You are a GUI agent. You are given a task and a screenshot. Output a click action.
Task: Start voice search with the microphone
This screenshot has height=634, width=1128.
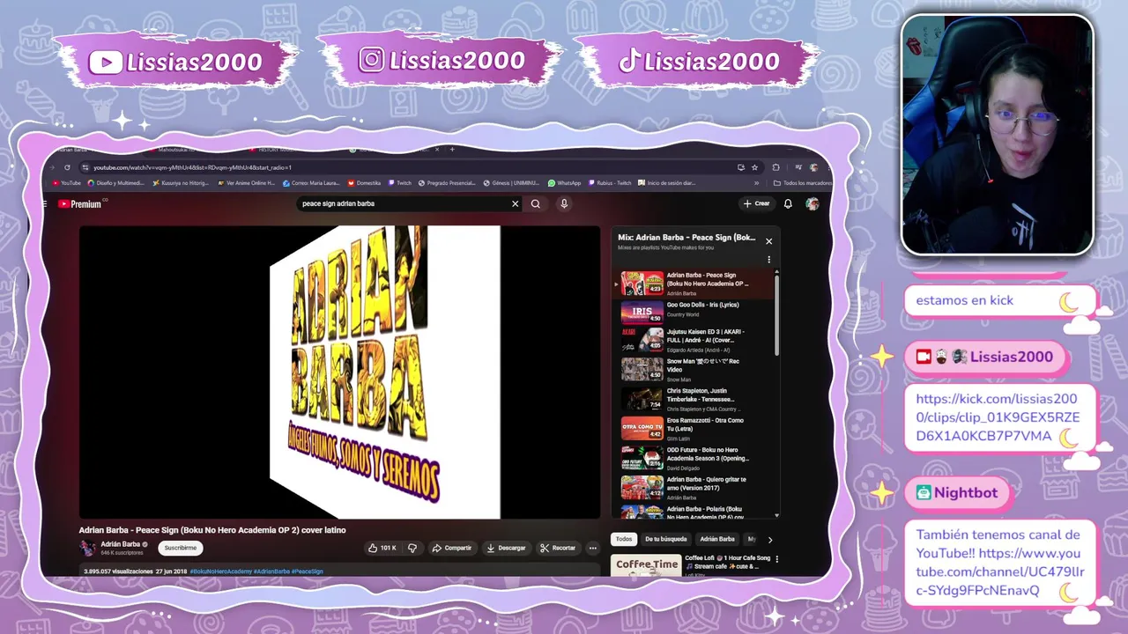tap(564, 203)
